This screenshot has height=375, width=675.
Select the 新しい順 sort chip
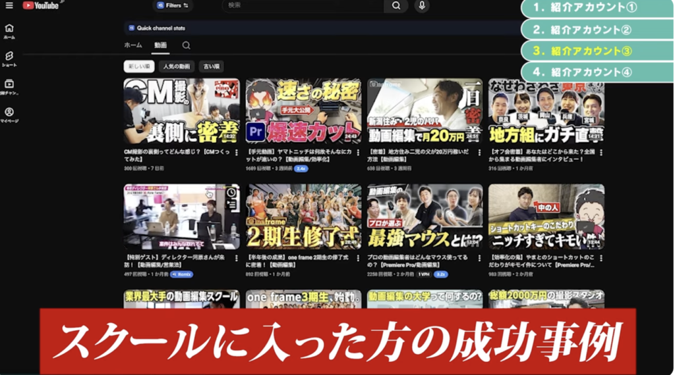(x=138, y=66)
